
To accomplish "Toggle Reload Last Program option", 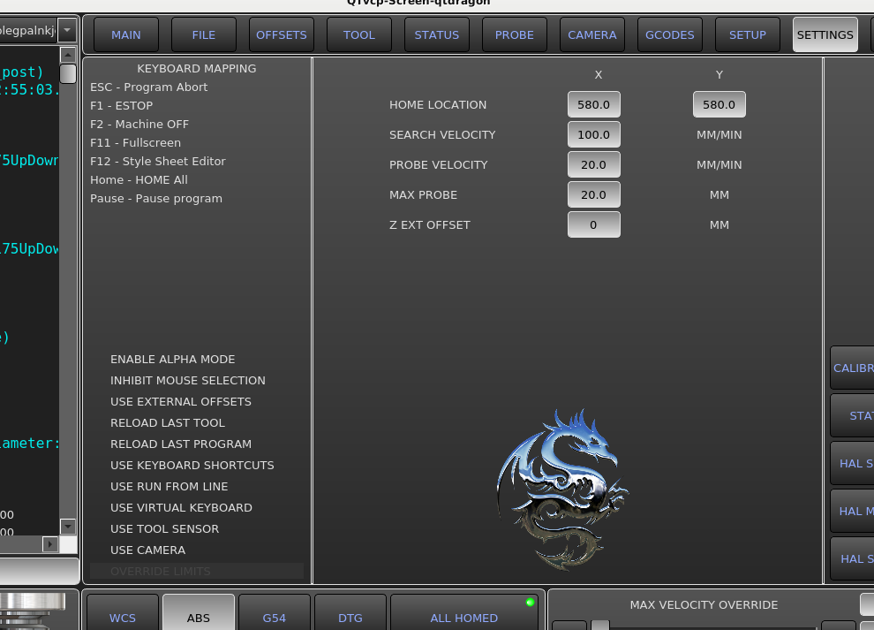I will 180,444.
